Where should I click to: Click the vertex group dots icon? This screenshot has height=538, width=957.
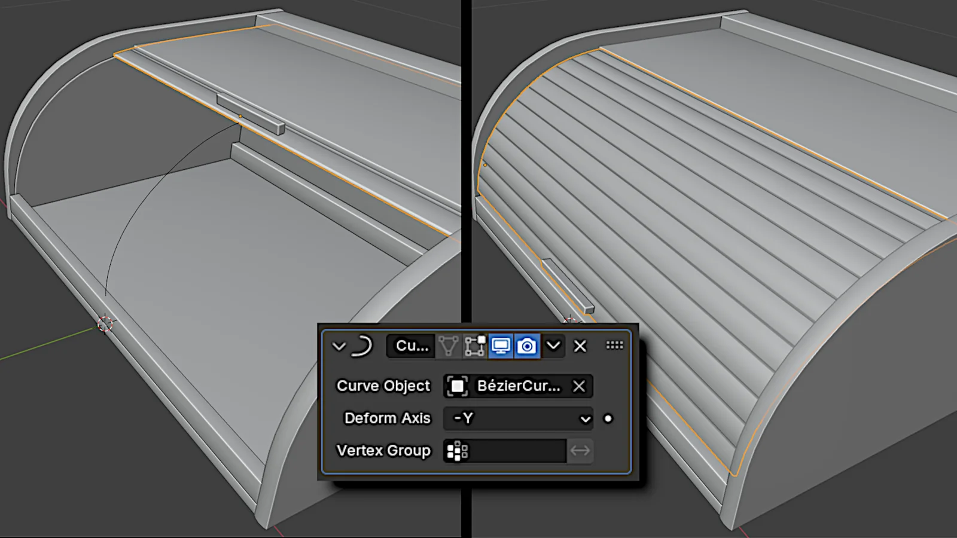[457, 451]
